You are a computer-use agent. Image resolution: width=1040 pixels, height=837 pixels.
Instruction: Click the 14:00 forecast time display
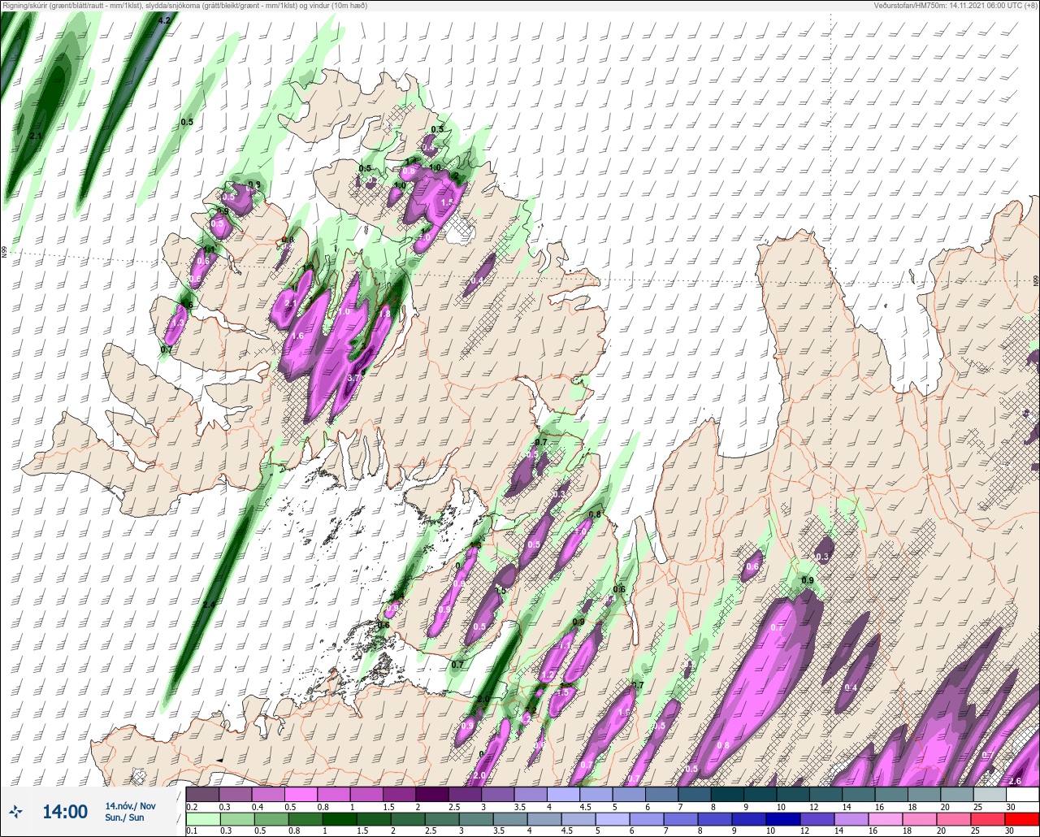click(64, 812)
